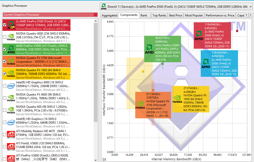Click AMD icon in DirectX 11 device dropdown
The height and width of the screenshot is (162, 254).
[103, 7]
